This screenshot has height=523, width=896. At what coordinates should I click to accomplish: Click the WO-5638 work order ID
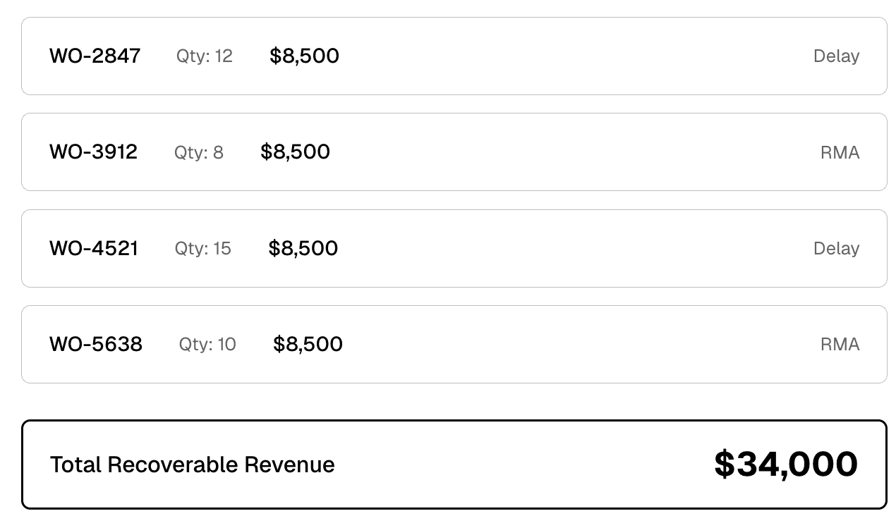pos(96,344)
